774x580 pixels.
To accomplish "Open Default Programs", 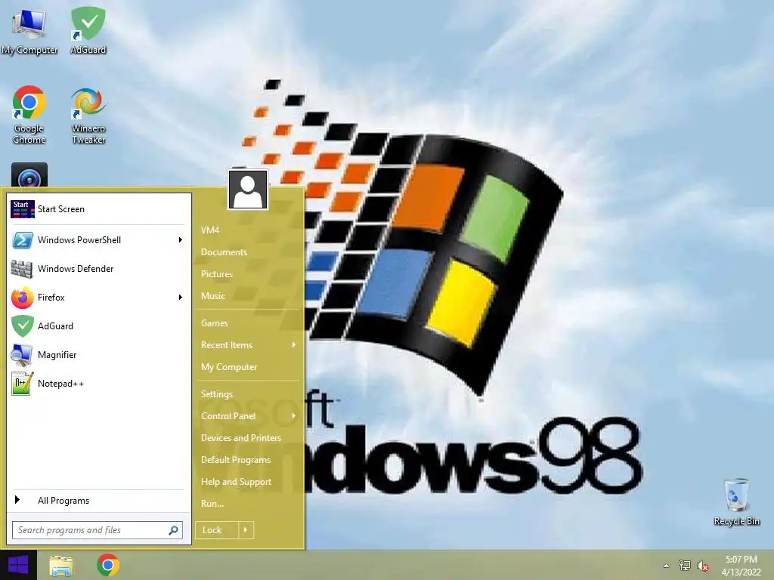I will tap(236, 460).
